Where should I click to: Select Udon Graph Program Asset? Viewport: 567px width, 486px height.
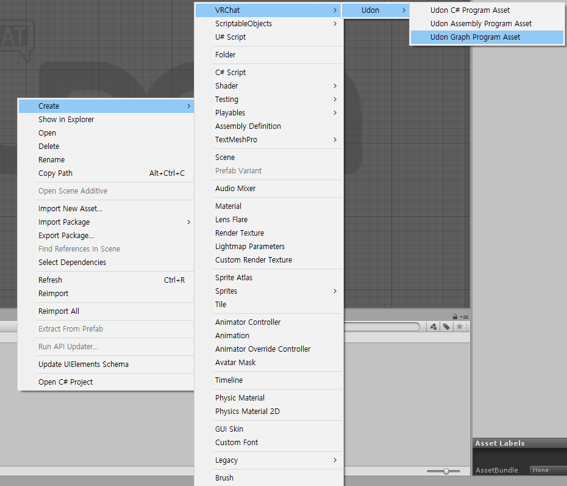click(487, 37)
